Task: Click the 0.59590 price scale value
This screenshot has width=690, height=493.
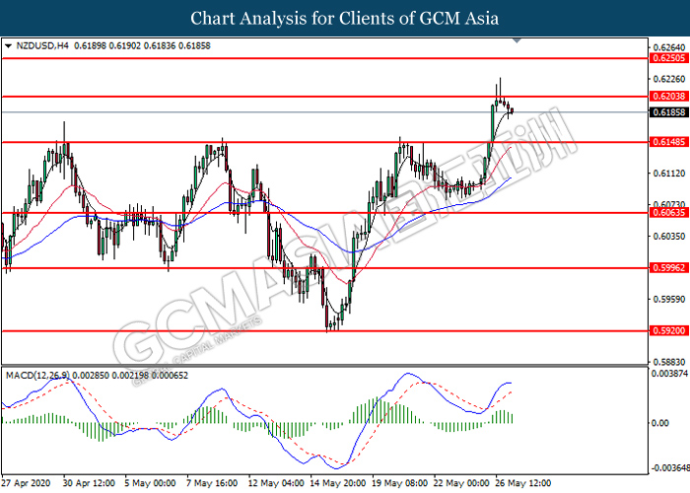Action: coord(669,300)
